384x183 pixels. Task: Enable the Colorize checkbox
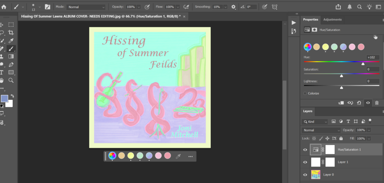point(305,93)
